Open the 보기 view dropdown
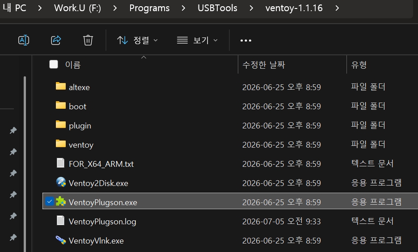418x252 pixels. click(x=198, y=40)
